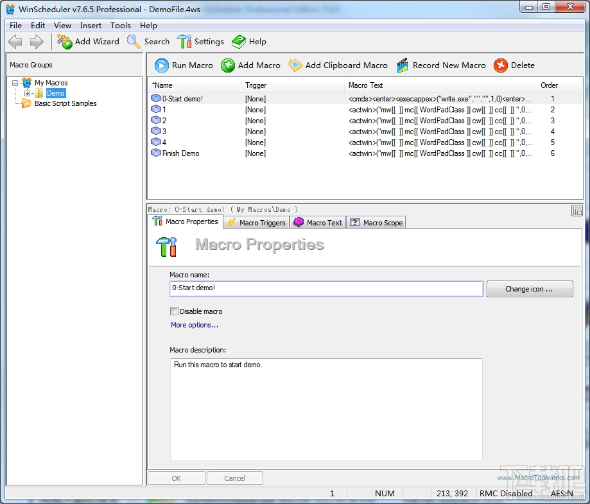This screenshot has width=590, height=504.
Task: Click the cube icon of macro 3
Action: (156, 131)
